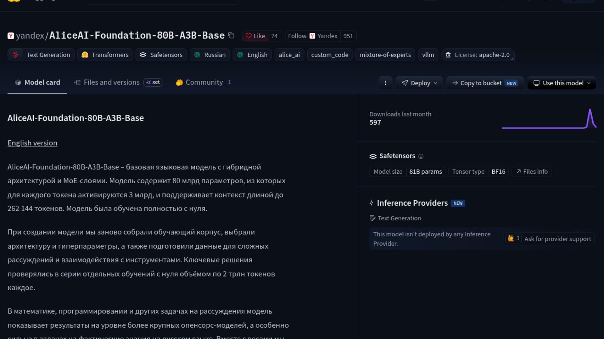Click the Model card cube icon
604x339 pixels.
pyautogui.click(x=18, y=83)
